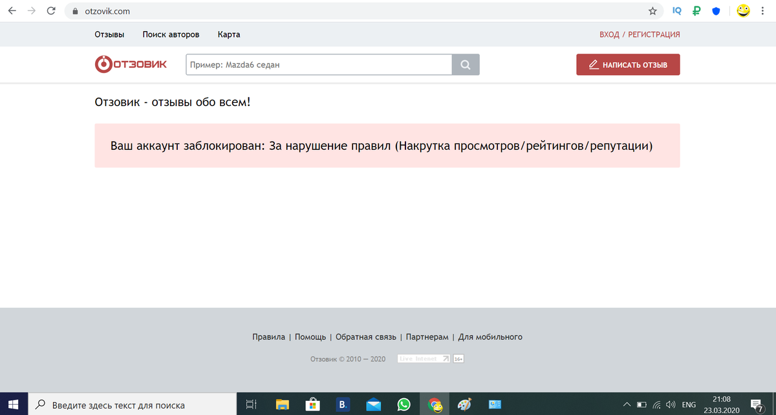Open Обратная связь footer link
Screen dimensions: 776x415
click(366, 337)
